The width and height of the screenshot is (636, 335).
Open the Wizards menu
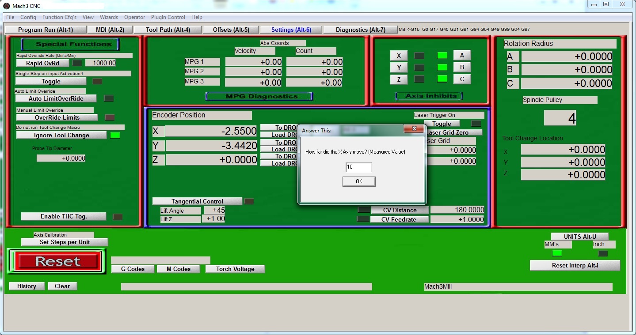pos(109,17)
